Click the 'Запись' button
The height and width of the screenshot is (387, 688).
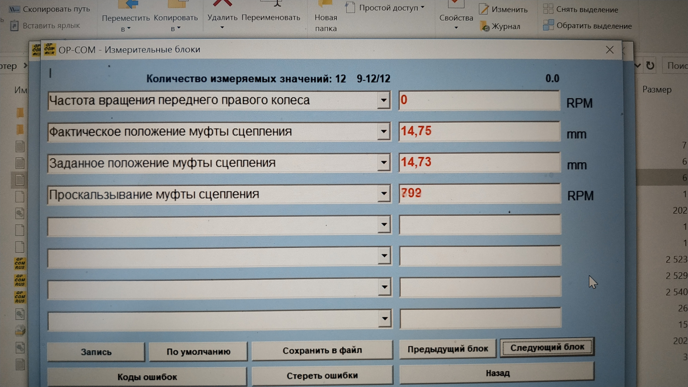click(x=96, y=352)
